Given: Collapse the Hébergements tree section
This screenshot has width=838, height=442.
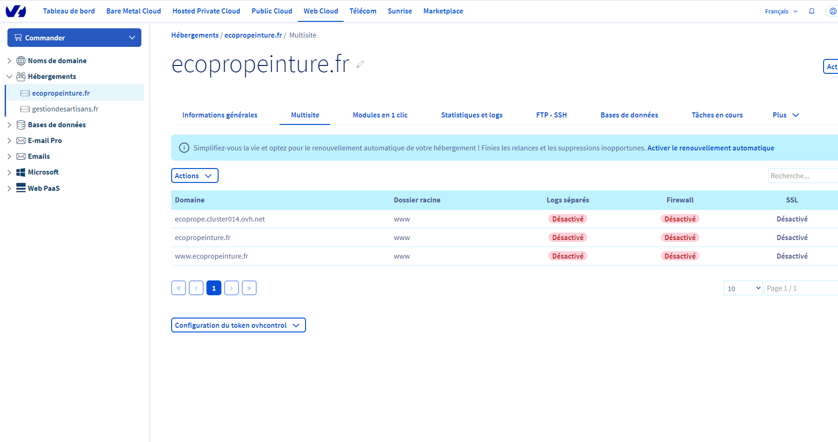Looking at the screenshot, I should pos(9,77).
